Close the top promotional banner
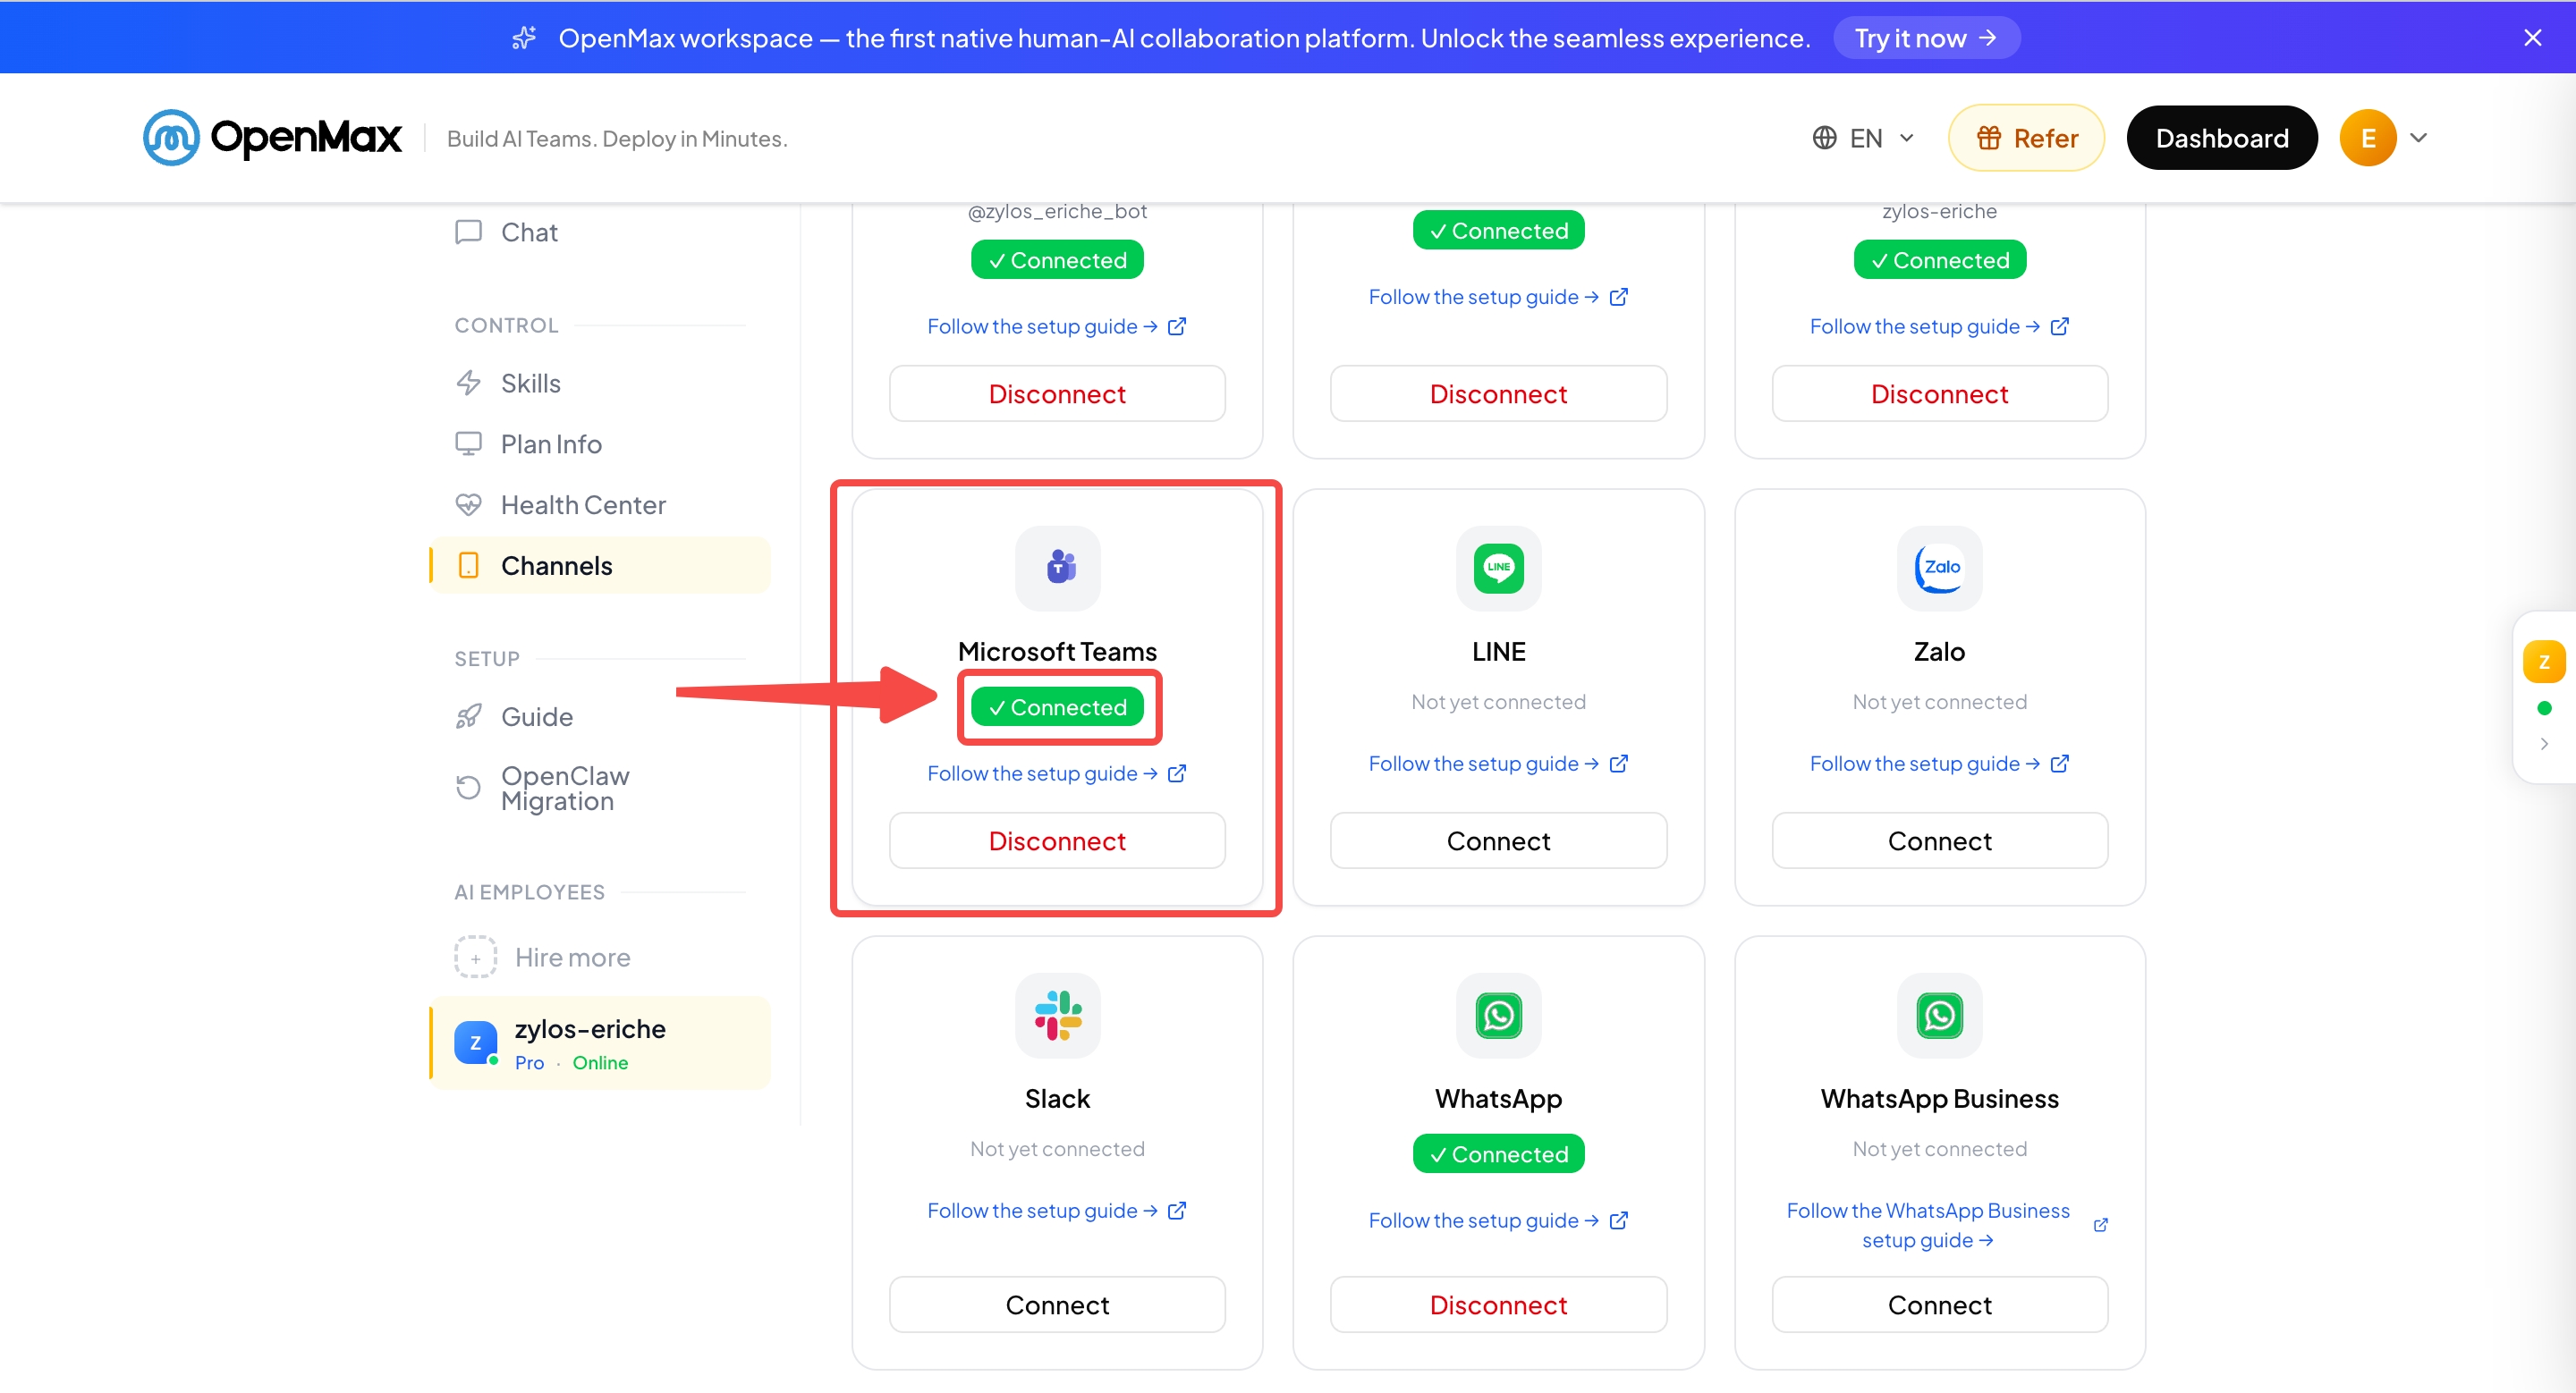The width and height of the screenshot is (2576, 1393). click(2532, 38)
